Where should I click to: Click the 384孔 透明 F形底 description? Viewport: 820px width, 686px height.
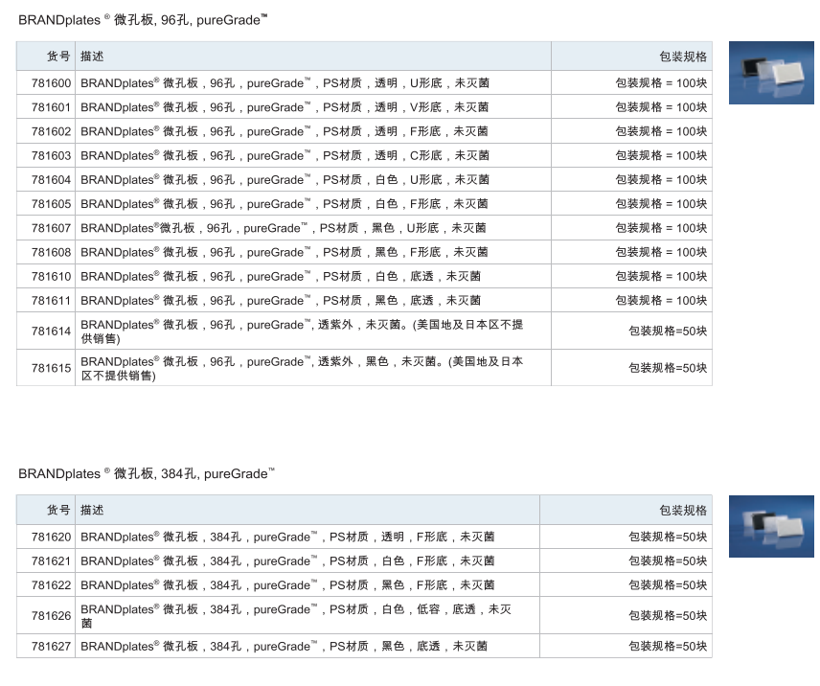(x=287, y=537)
